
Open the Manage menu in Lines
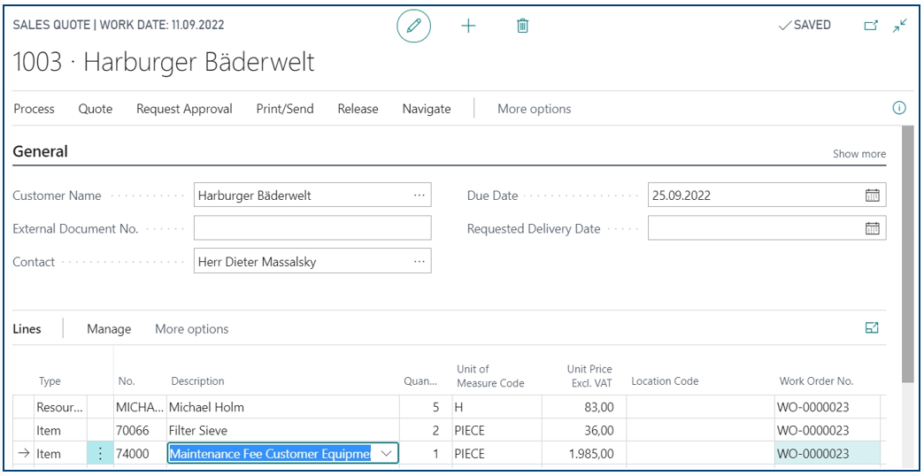click(x=109, y=329)
